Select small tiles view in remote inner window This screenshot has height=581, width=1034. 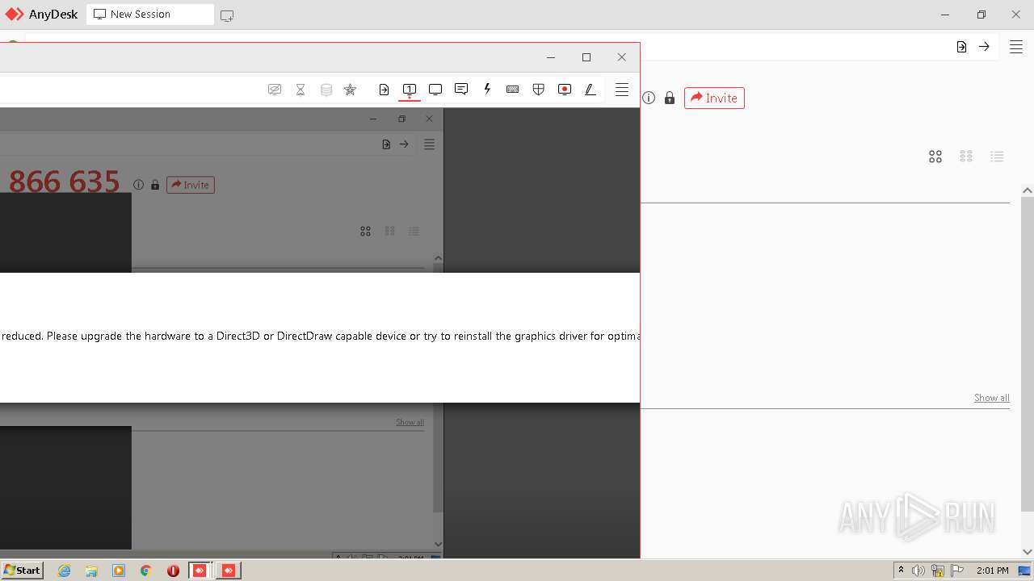(x=389, y=231)
